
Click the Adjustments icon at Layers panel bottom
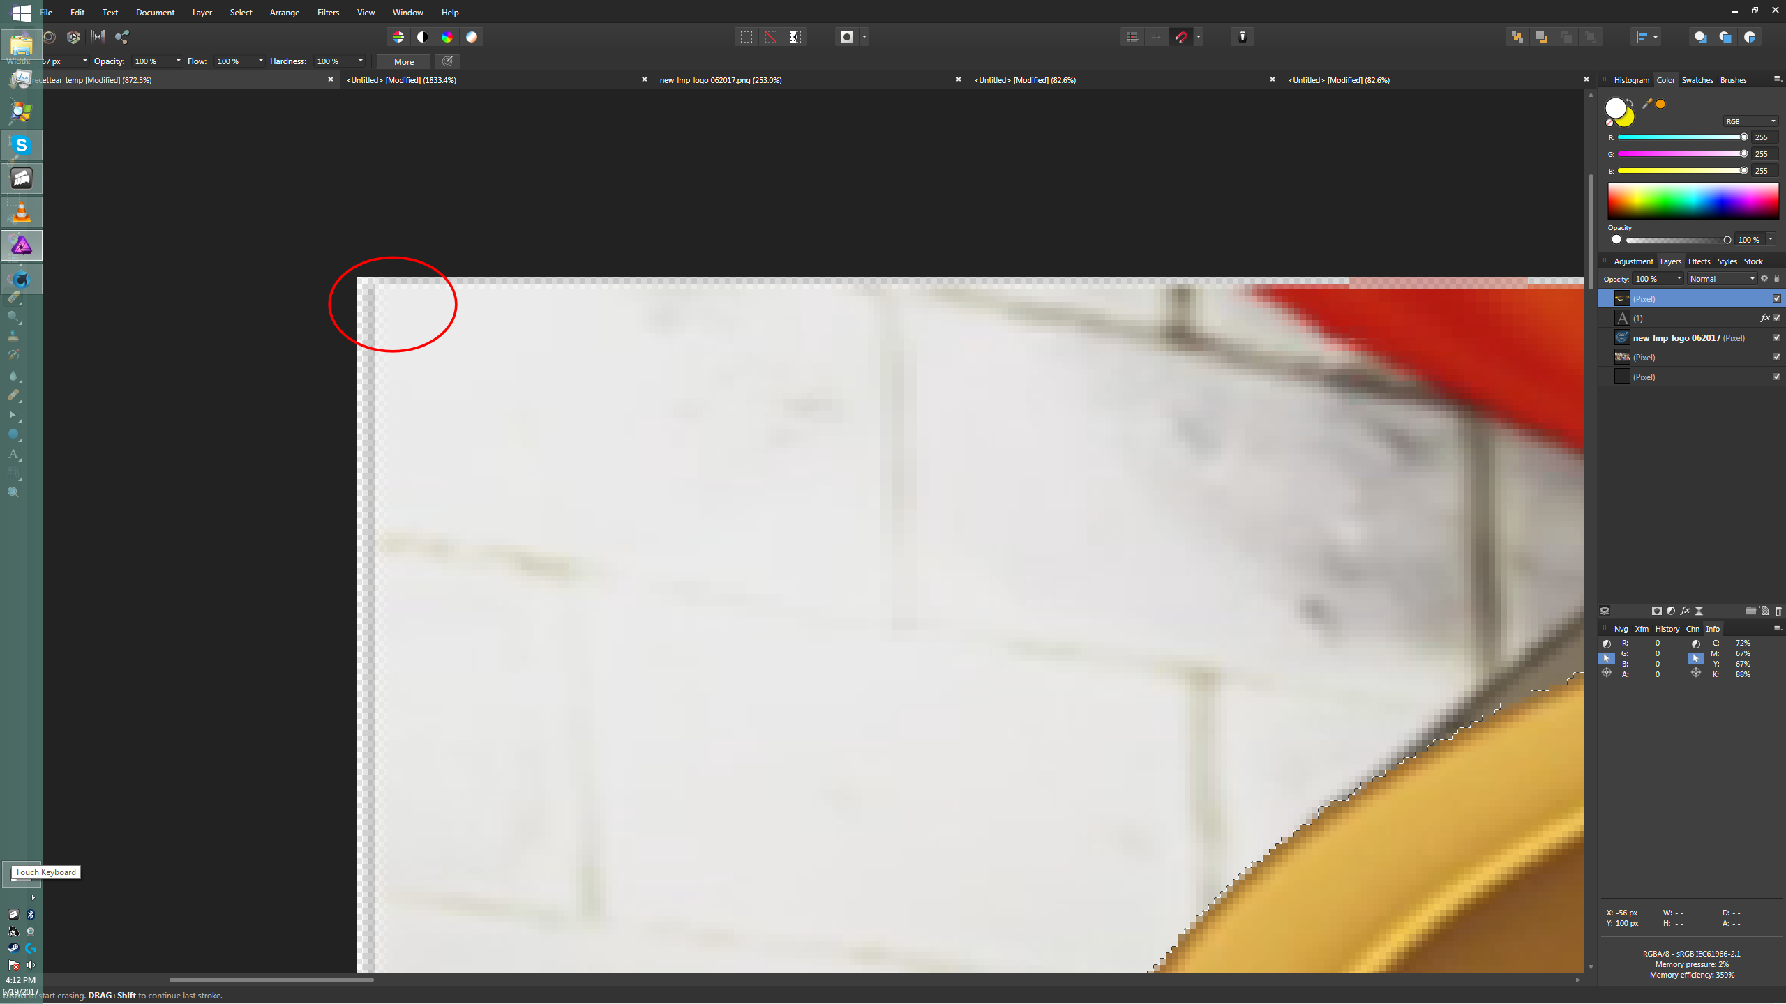click(1671, 611)
